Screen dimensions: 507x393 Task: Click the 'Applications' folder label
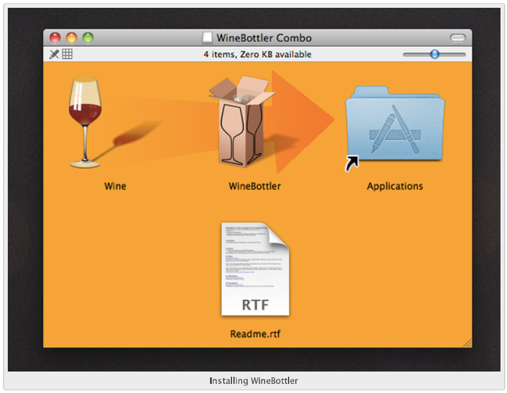pyautogui.click(x=395, y=187)
